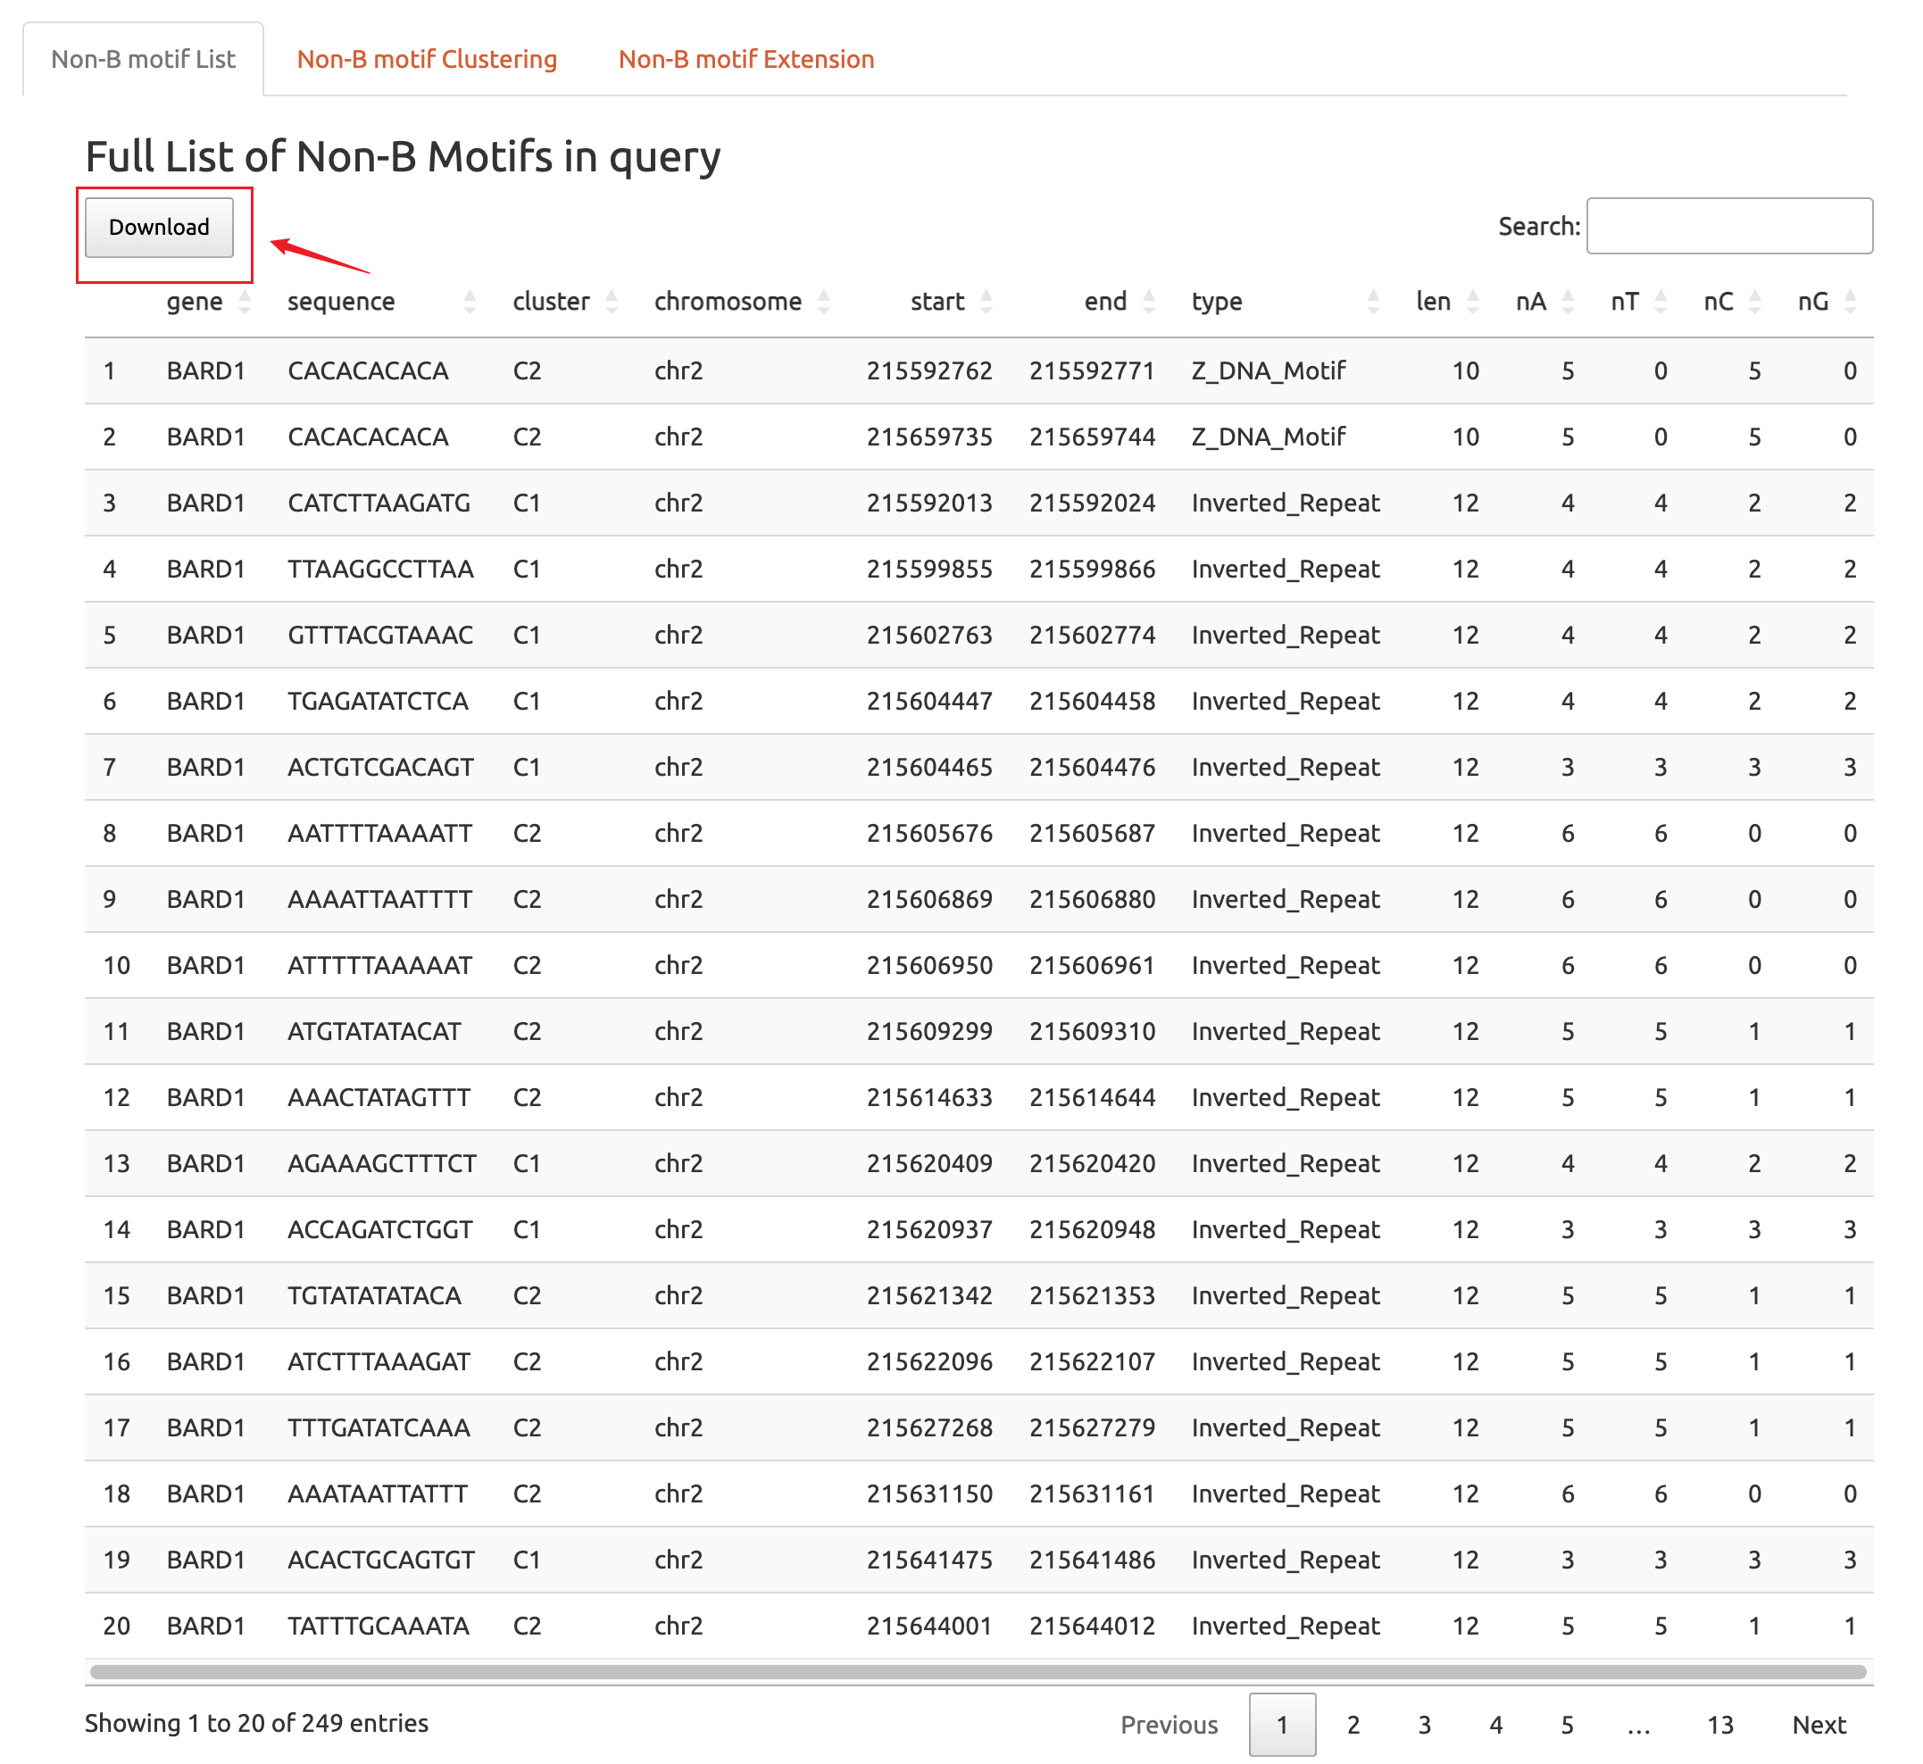Select sequence AAATAATTATTT cell
The image size is (1923, 1764).
378,1494
